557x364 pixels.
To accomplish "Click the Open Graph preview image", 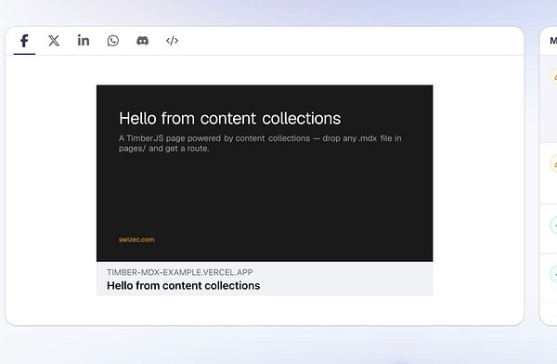I will pos(265,174).
